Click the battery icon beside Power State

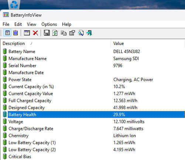coord(5,79)
